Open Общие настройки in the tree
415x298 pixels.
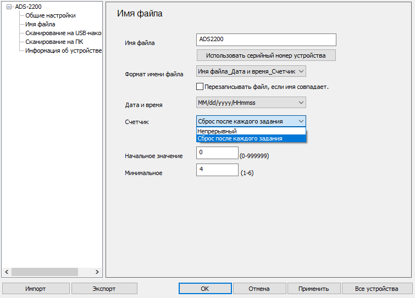tap(51, 15)
